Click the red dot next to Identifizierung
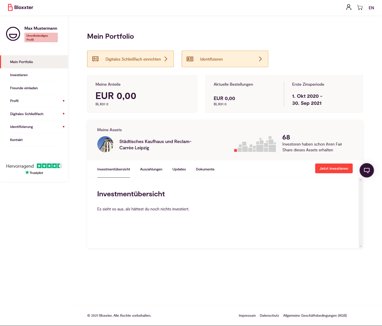 click(64, 127)
